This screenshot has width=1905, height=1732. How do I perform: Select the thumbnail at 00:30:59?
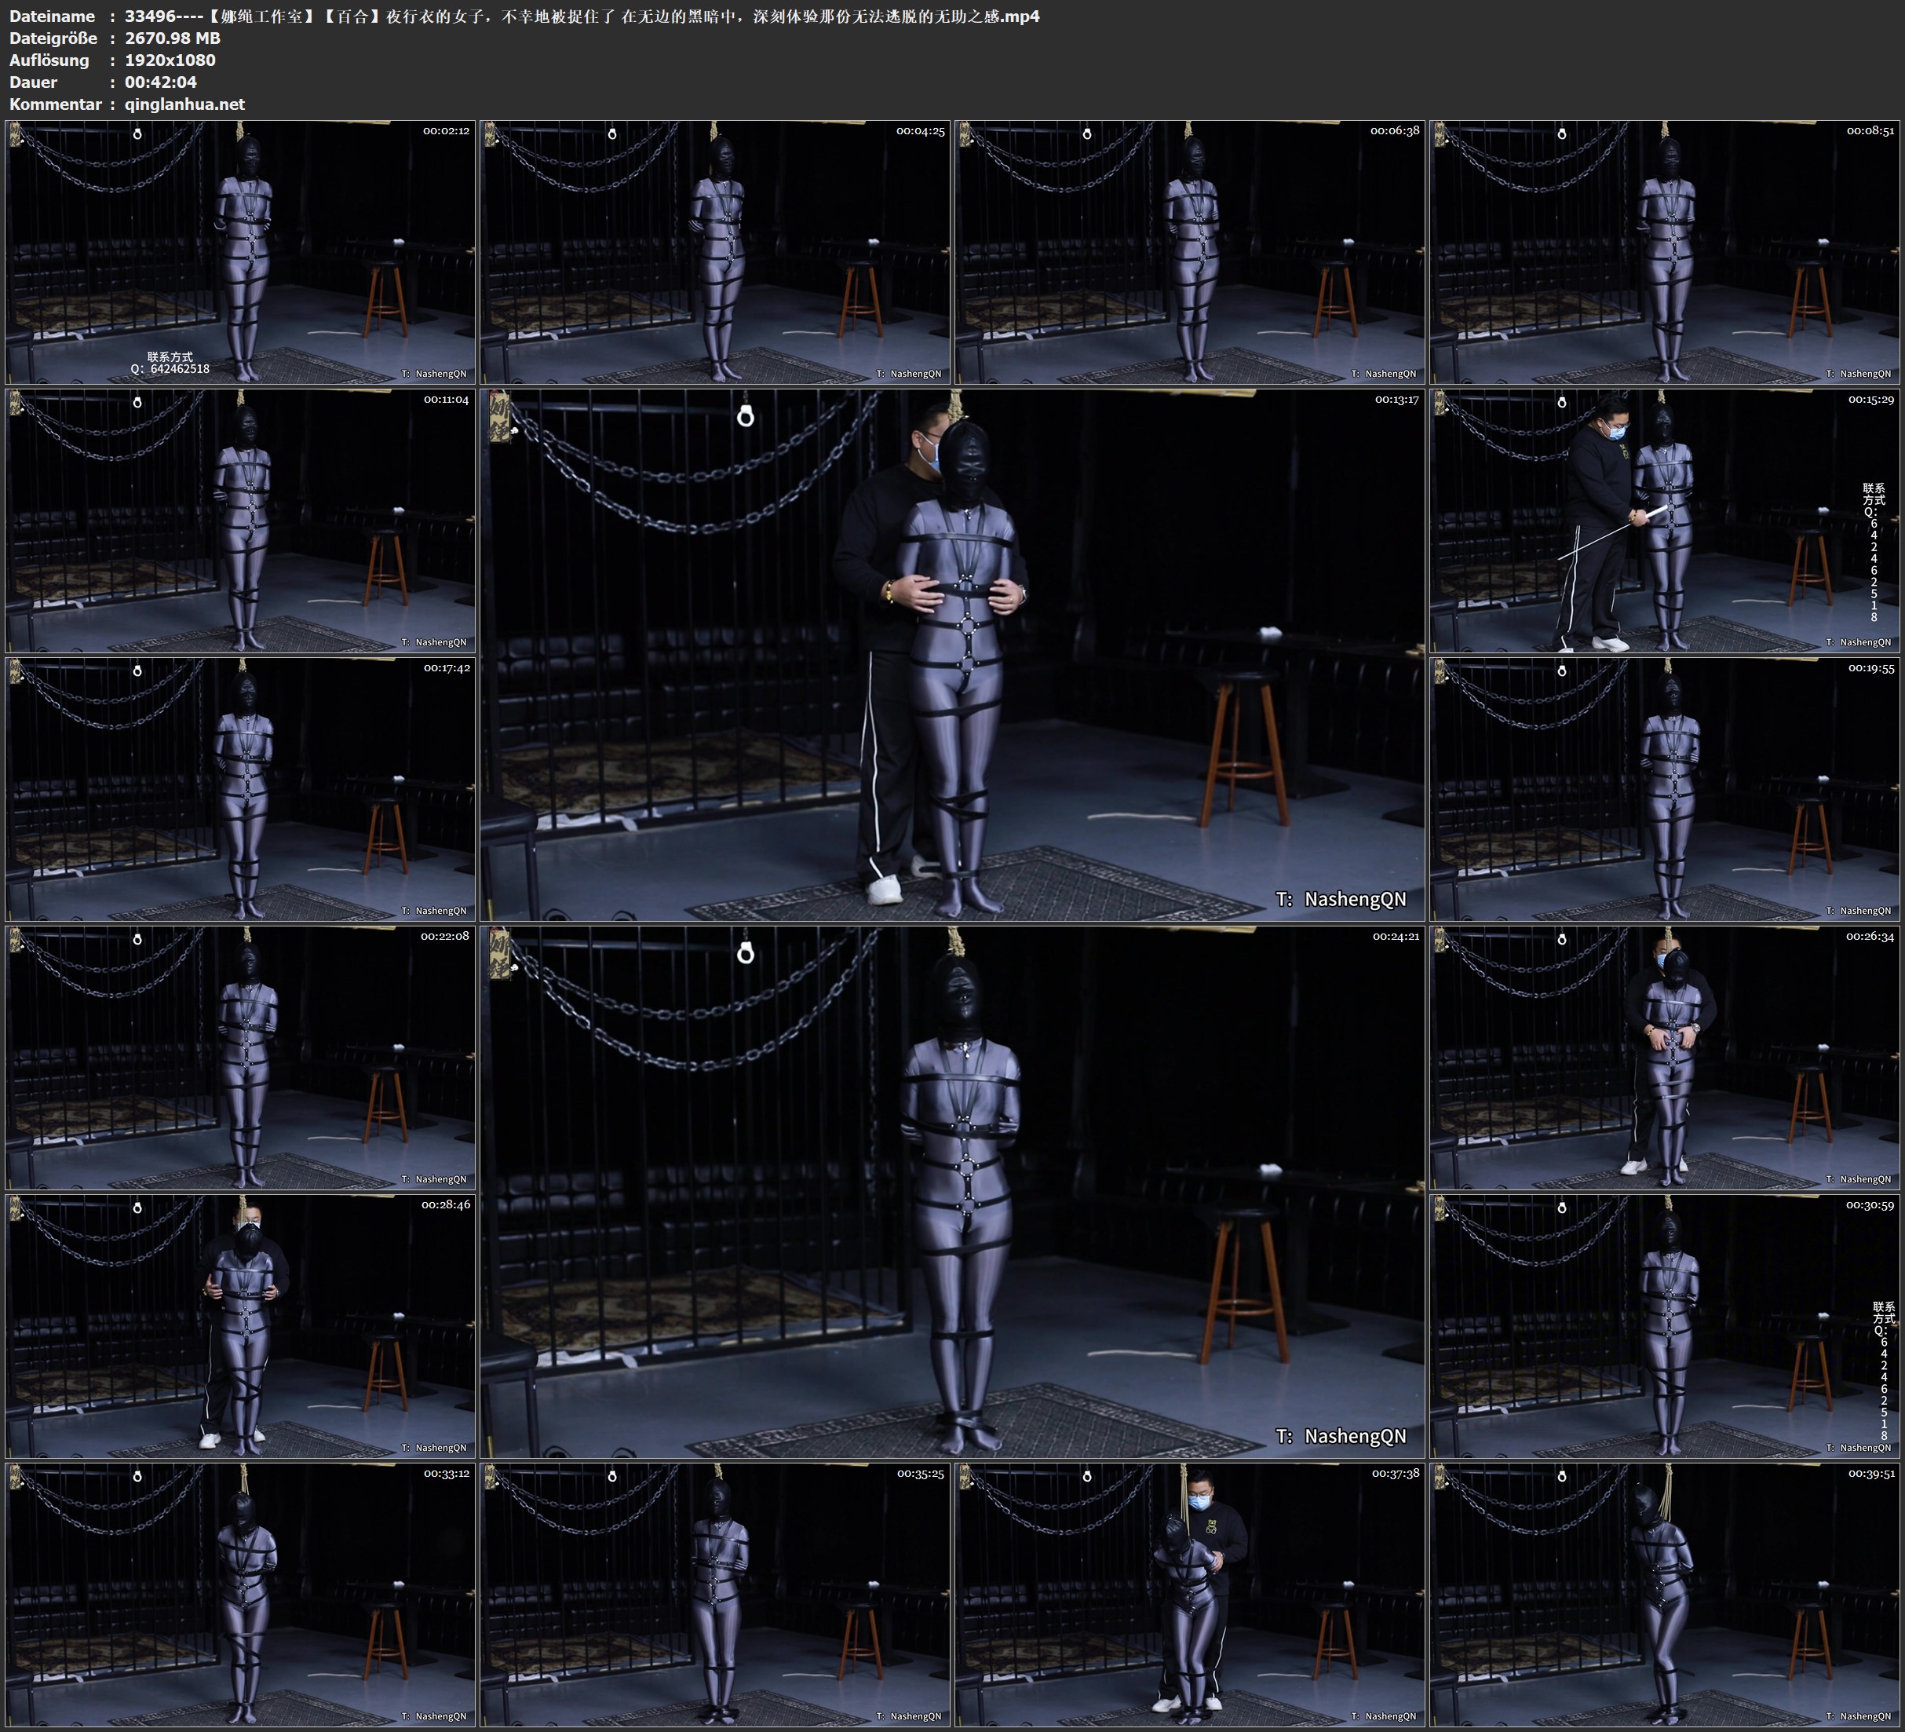1665,1326
